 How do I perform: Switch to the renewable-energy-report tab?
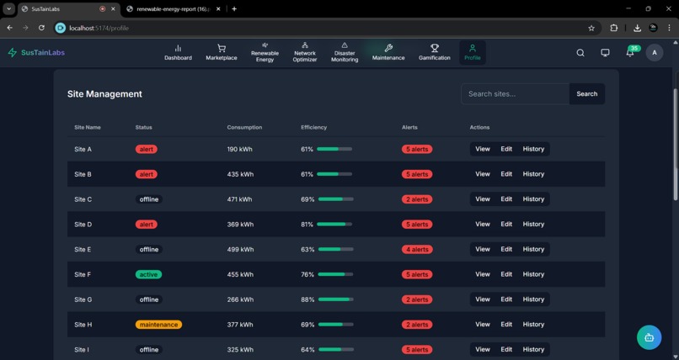tap(174, 8)
